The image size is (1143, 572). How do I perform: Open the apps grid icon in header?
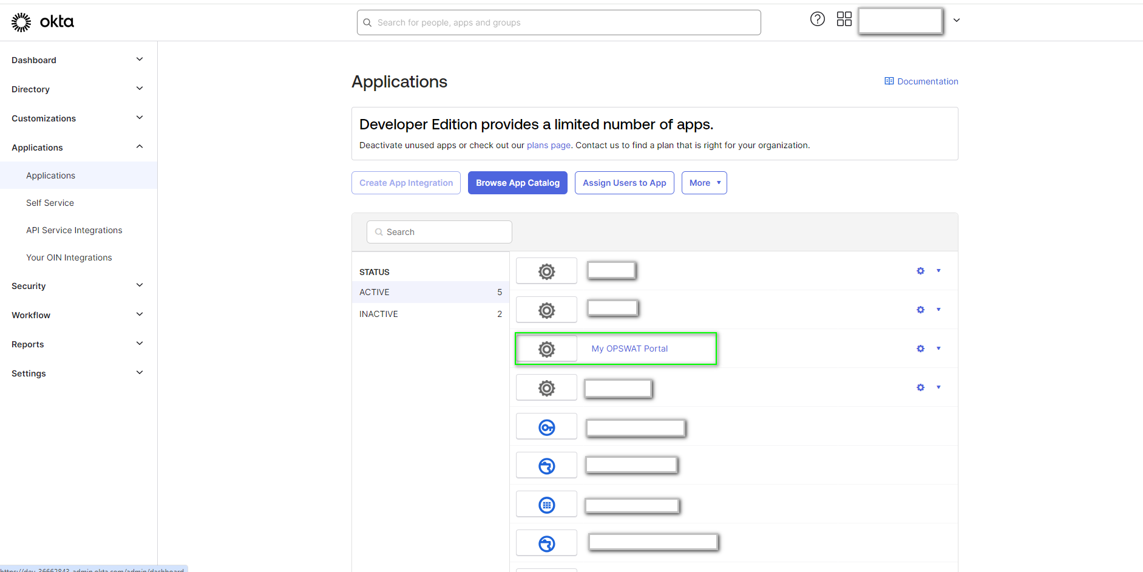tap(844, 19)
